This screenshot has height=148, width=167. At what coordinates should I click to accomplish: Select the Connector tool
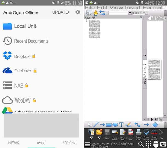[137, 125]
